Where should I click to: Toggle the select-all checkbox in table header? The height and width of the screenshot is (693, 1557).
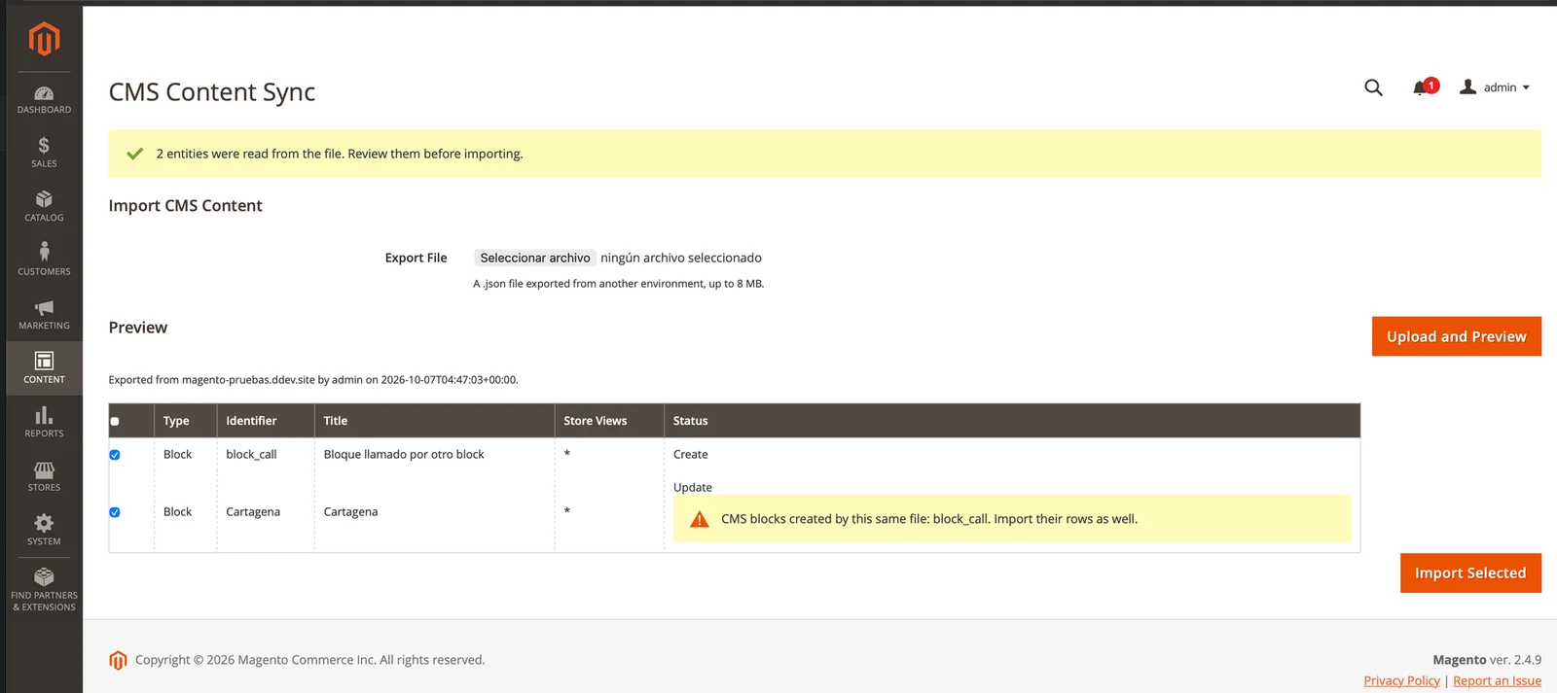point(115,421)
